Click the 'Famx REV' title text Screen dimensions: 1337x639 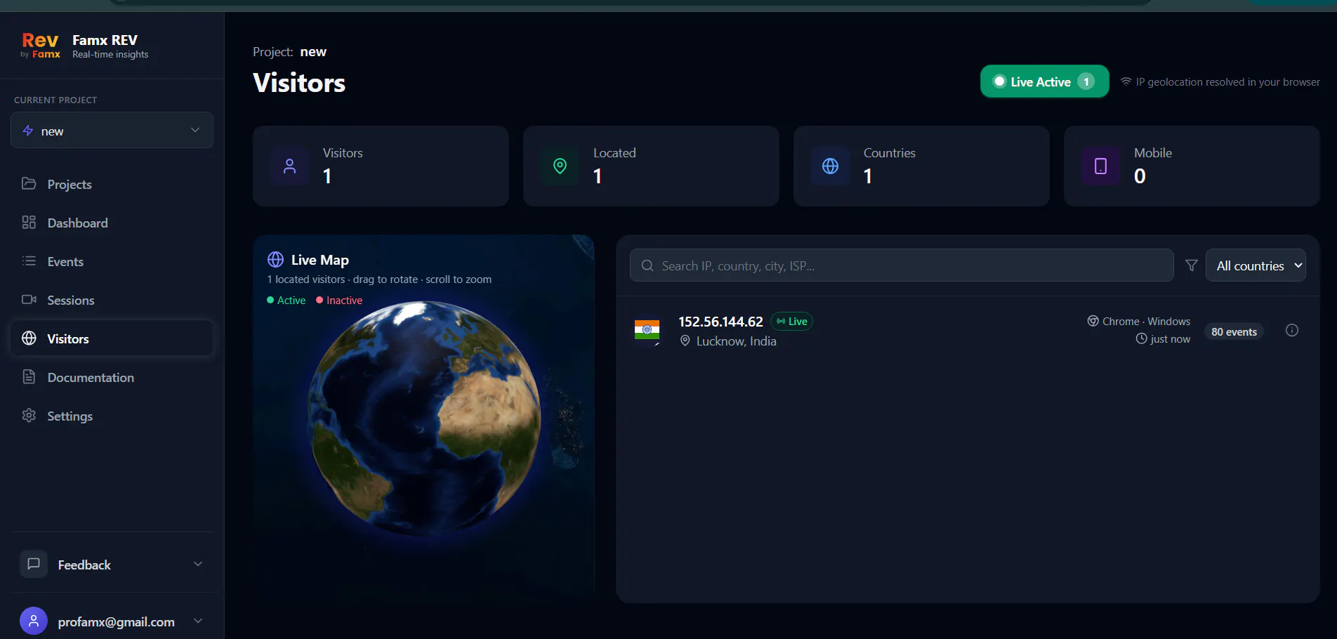click(105, 40)
